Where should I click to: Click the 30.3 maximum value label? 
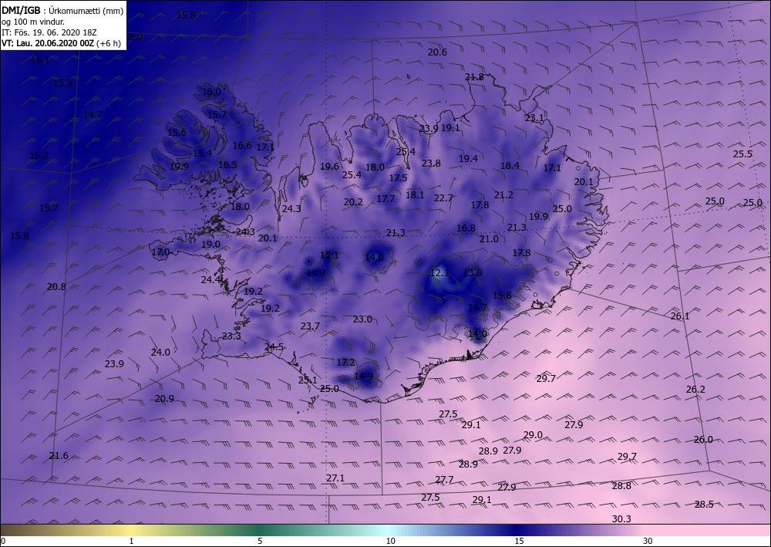621,519
